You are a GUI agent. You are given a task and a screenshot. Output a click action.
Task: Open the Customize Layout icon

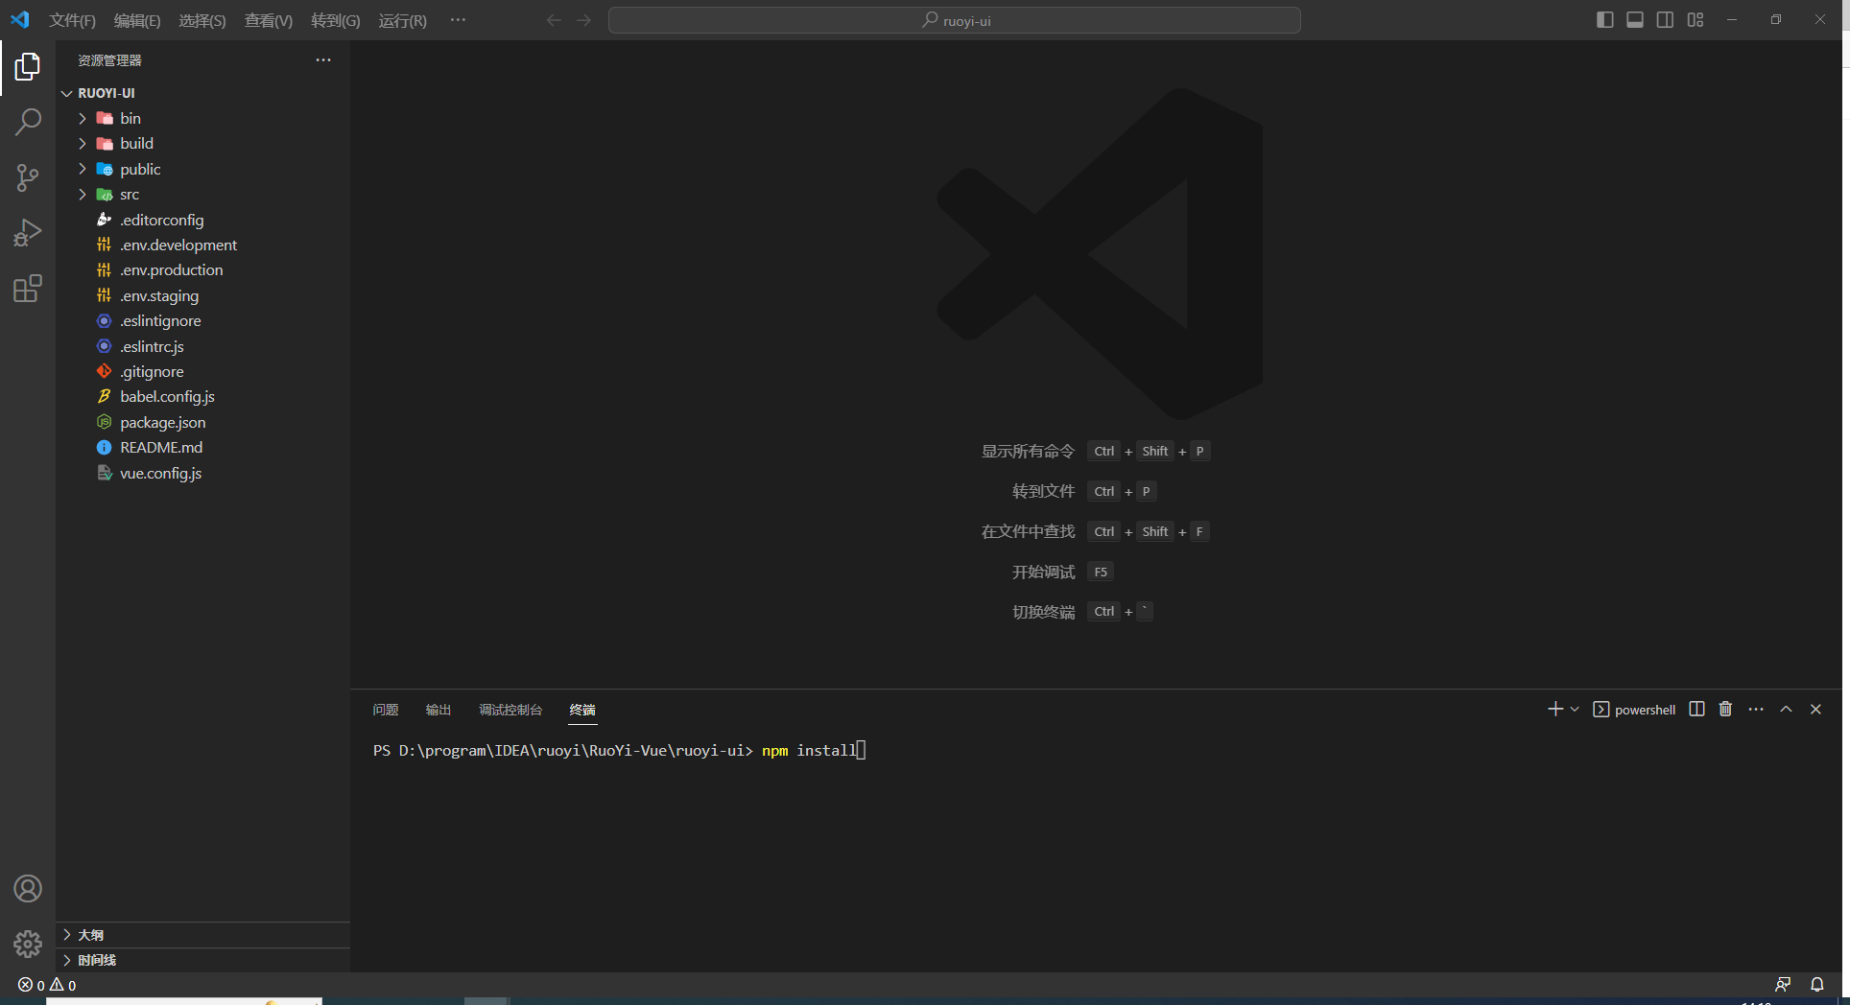(x=1696, y=20)
